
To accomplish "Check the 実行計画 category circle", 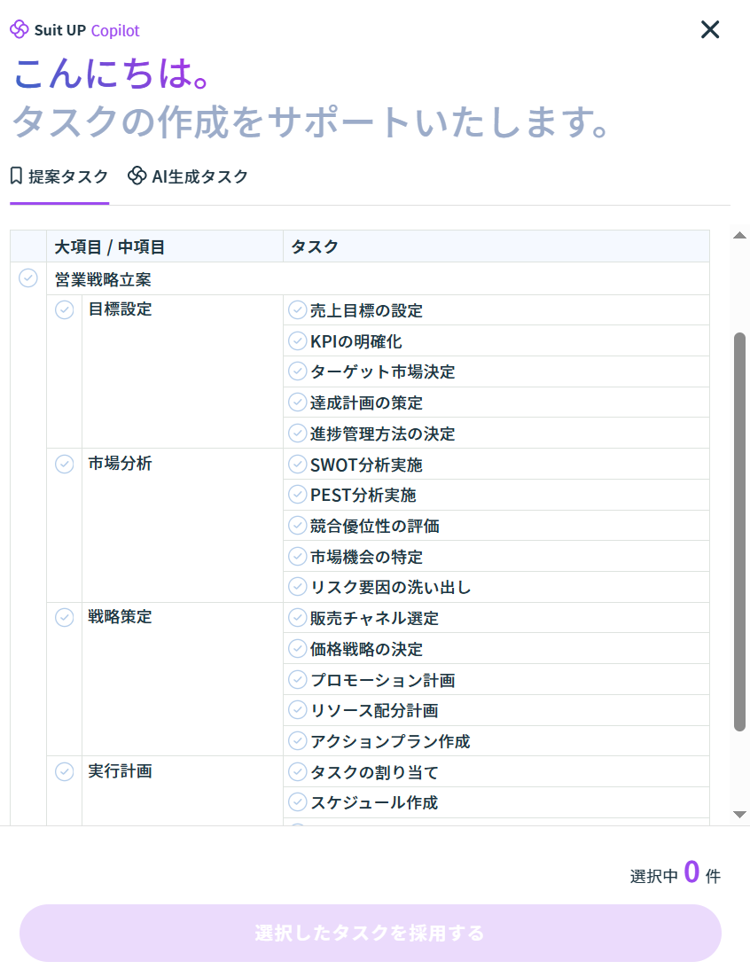I will [65, 771].
